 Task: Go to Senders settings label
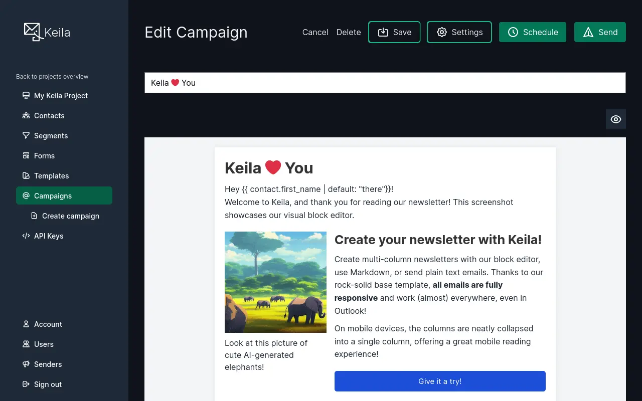click(x=48, y=364)
